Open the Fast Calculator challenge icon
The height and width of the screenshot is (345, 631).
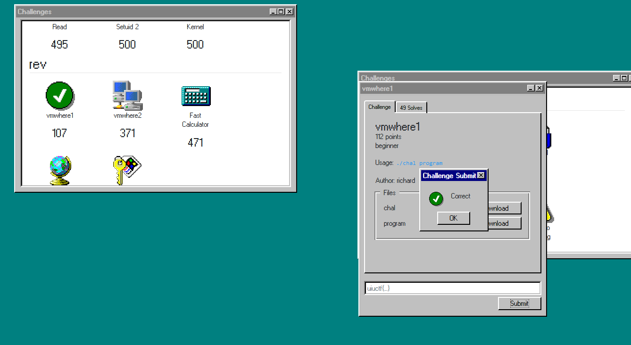(x=196, y=96)
